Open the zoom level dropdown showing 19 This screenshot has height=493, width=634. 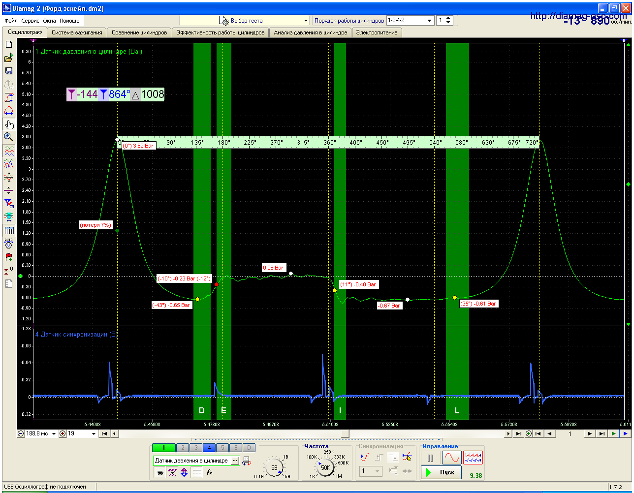[x=82, y=433]
